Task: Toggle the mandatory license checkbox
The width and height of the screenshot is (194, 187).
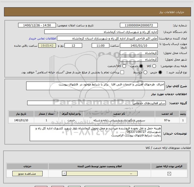Action: (169, 174)
